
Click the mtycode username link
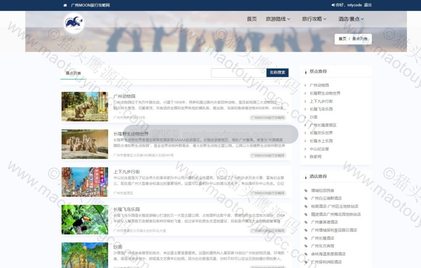pyautogui.click(x=354, y=5)
